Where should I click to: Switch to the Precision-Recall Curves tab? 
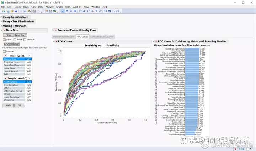coord(63,37)
